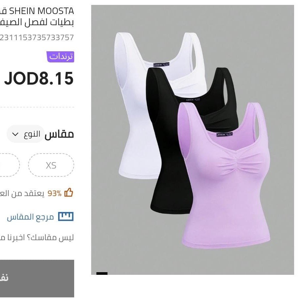Click the purple ترندات trends badge
The height and width of the screenshot is (298, 298).
(x=60, y=57)
